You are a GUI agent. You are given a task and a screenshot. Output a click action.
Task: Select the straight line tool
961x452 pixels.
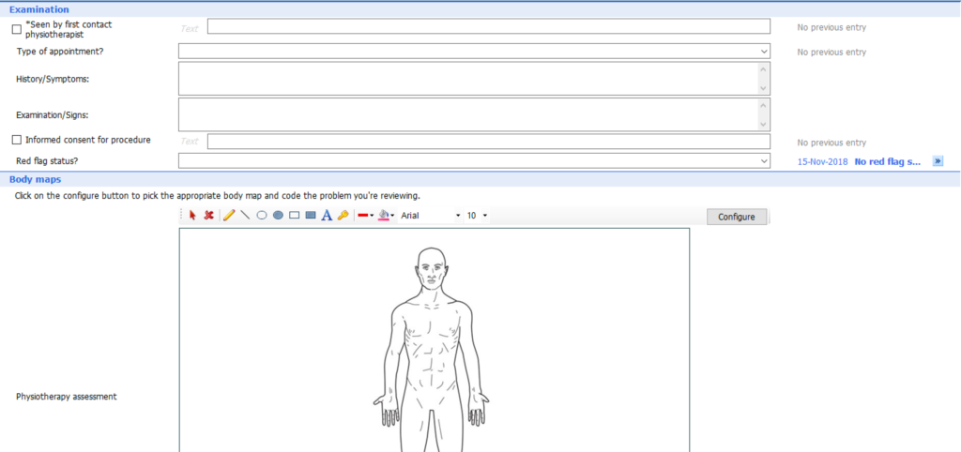[245, 216]
